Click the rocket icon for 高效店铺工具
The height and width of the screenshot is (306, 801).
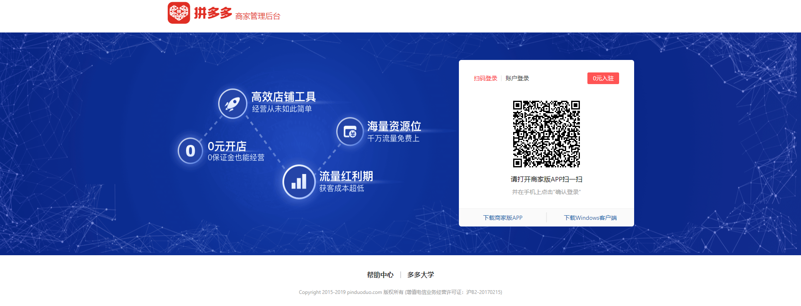point(233,104)
